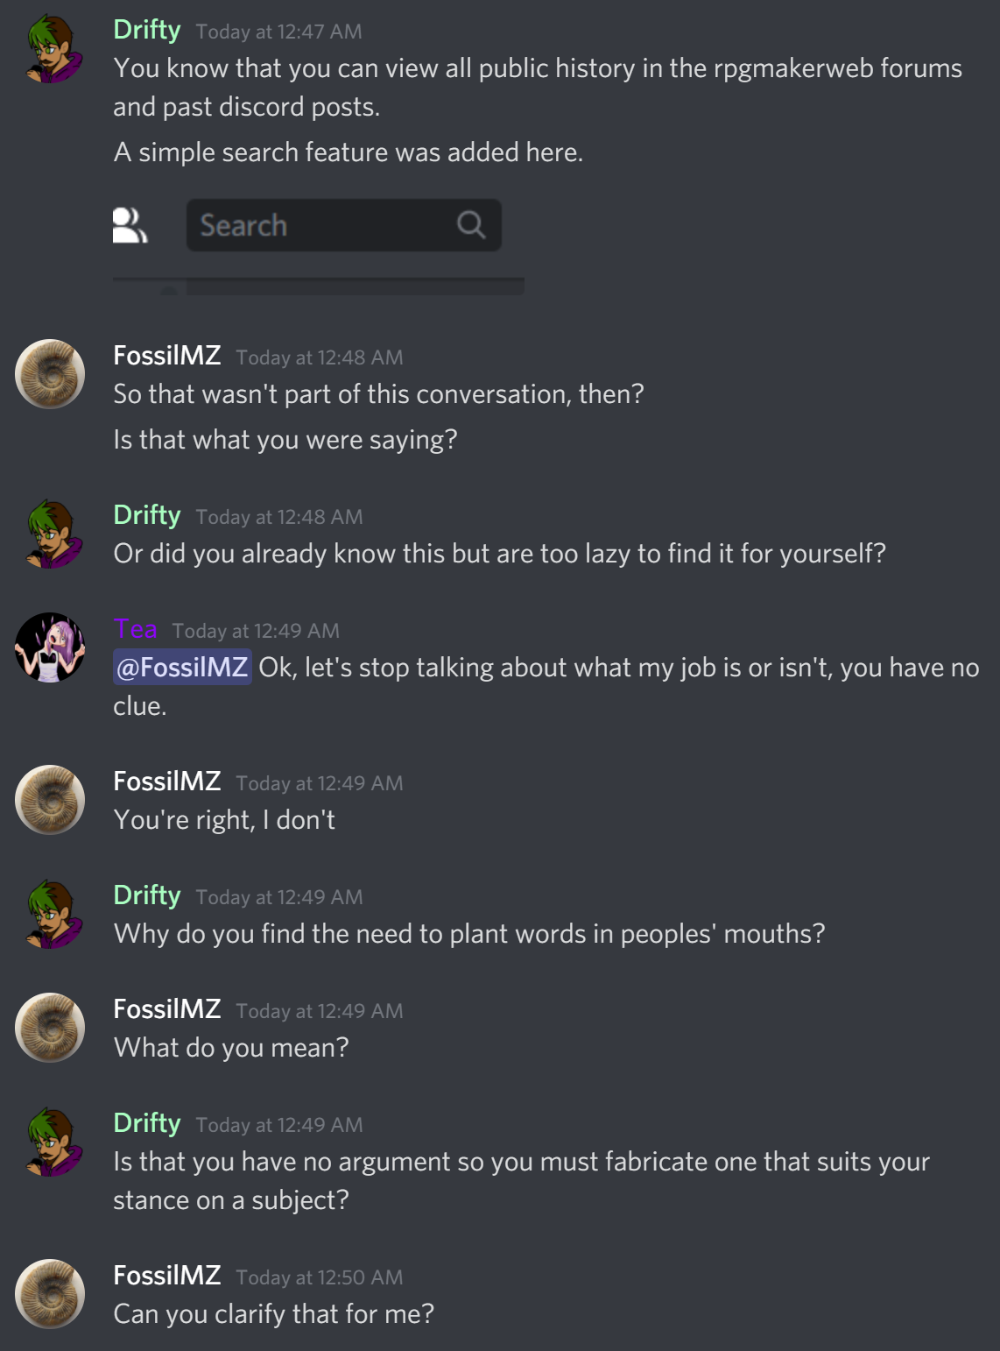1000x1351 pixels.
Task: Click the members icon in the attached image
Action: (130, 225)
